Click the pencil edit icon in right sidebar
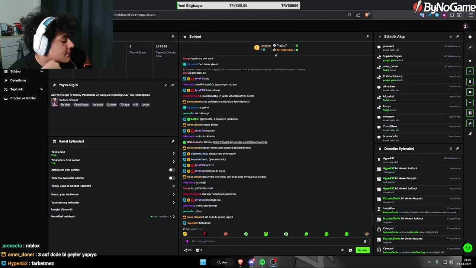Viewport: 476px width, 268px height. point(470,48)
